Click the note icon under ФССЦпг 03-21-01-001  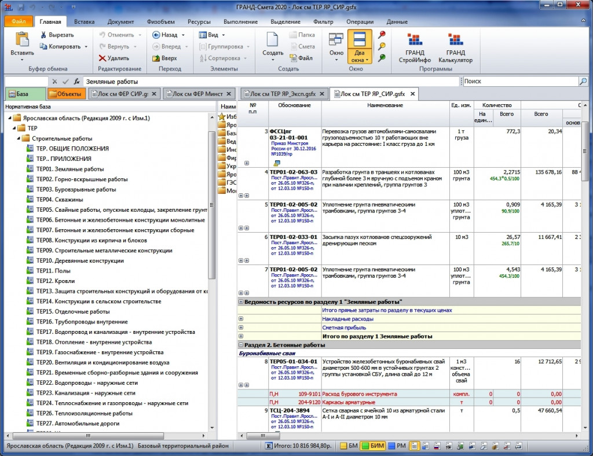[277, 163]
